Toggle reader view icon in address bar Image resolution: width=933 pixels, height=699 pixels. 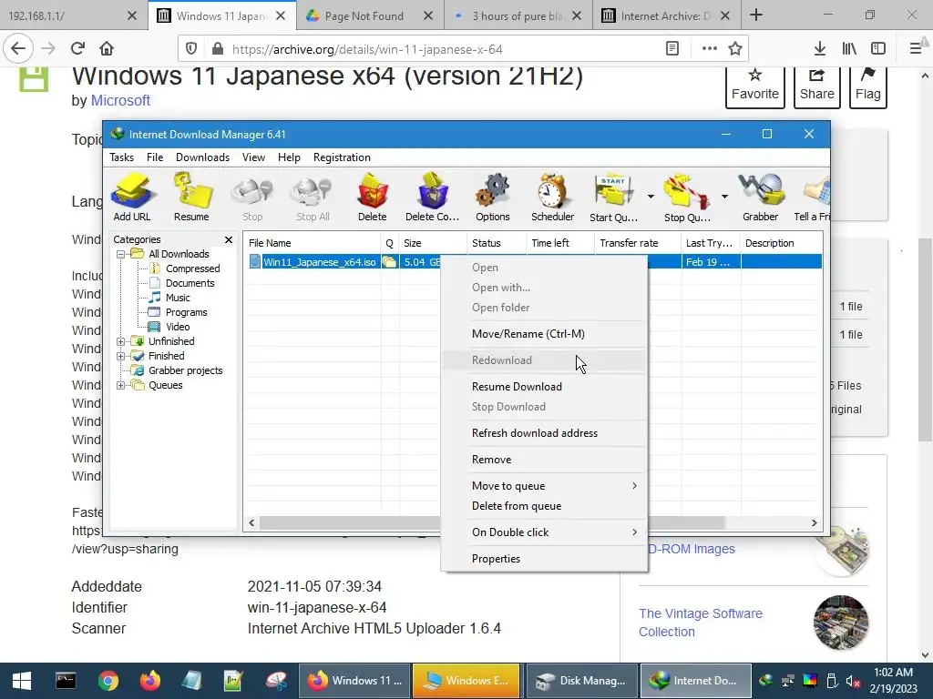click(x=672, y=49)
